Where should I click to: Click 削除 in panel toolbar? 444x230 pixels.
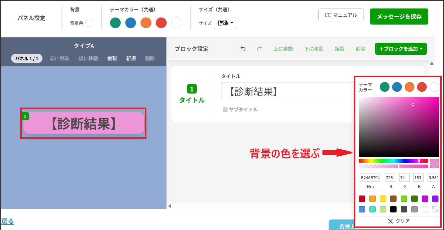pyautogui.click(x=150, y=58)
